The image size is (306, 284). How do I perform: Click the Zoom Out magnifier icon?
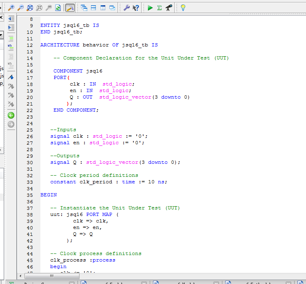point(20,8)
